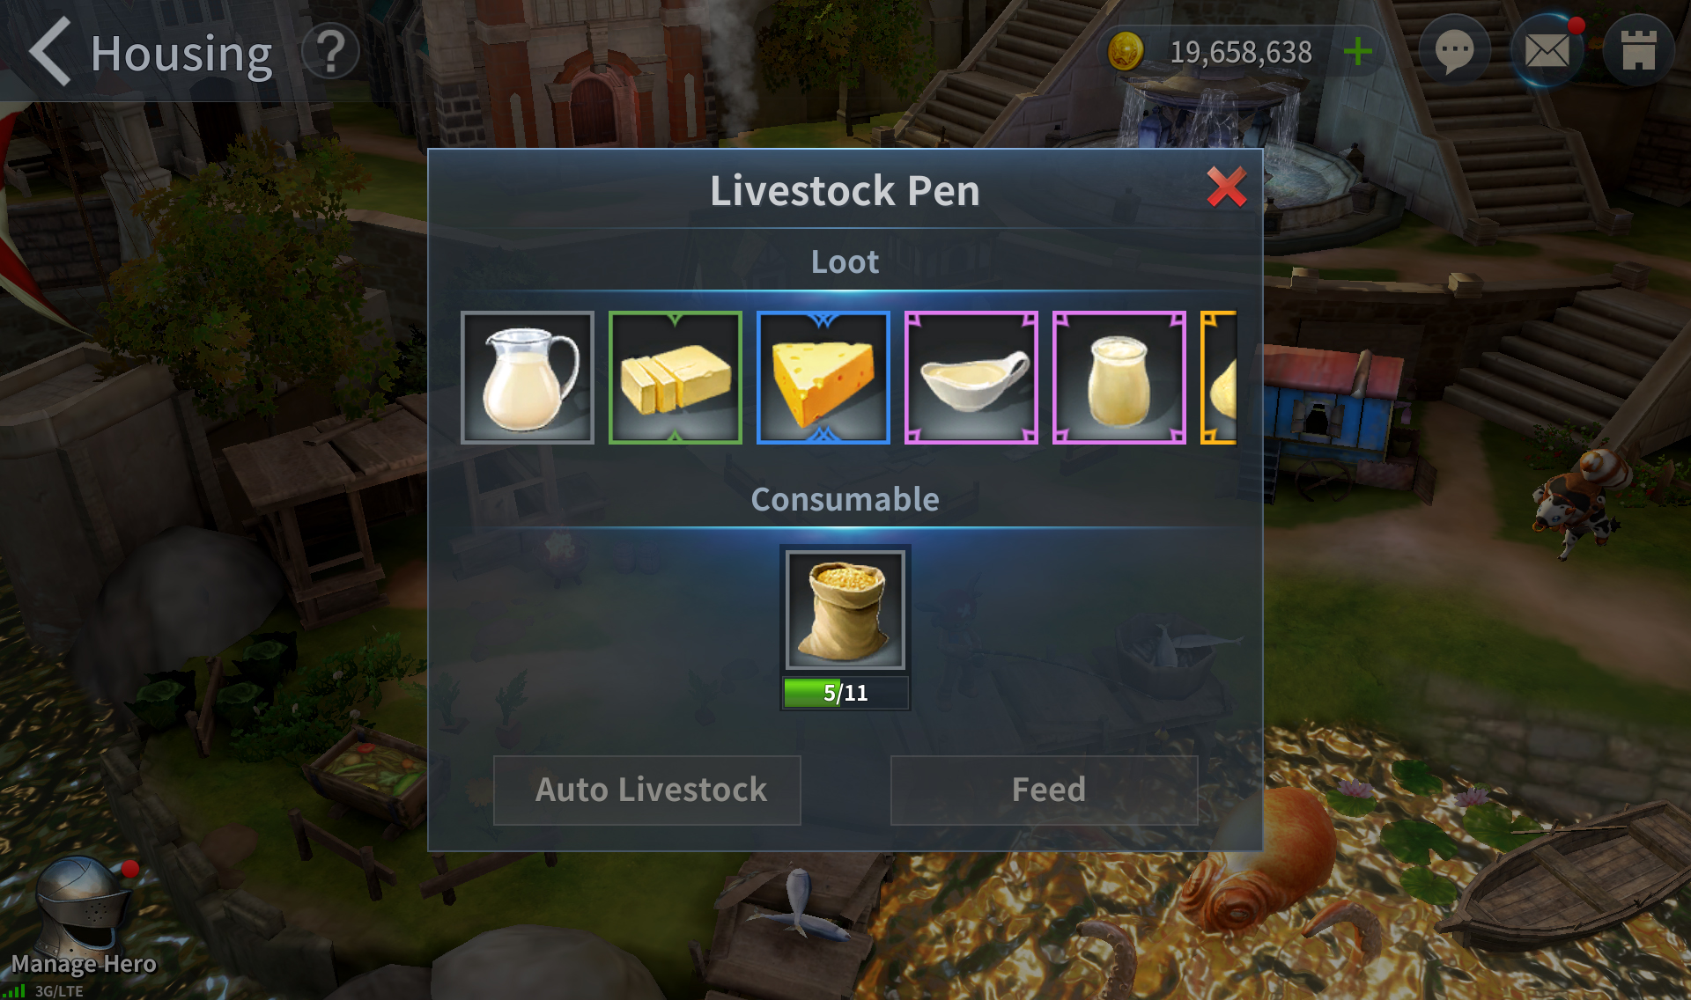
Task: Open the mail envelope inbox
Action: coord(1547,51)
